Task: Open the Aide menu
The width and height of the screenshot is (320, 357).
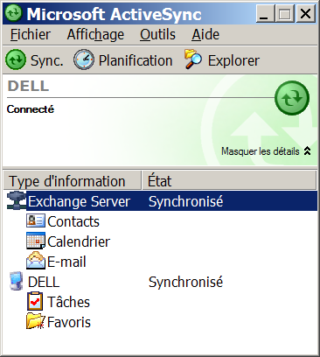Action: tap(205, 35)
